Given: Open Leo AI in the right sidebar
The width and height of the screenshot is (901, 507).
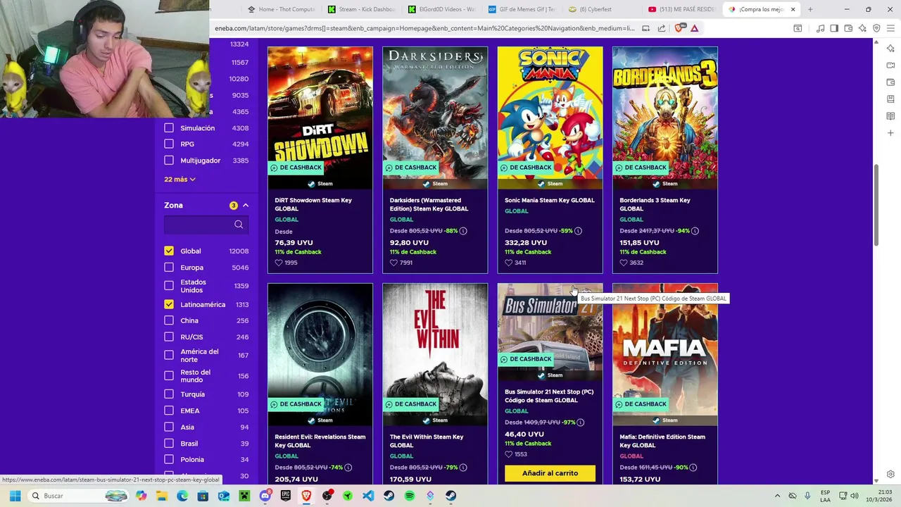Looking at the screenshot, I should [890, 49].
